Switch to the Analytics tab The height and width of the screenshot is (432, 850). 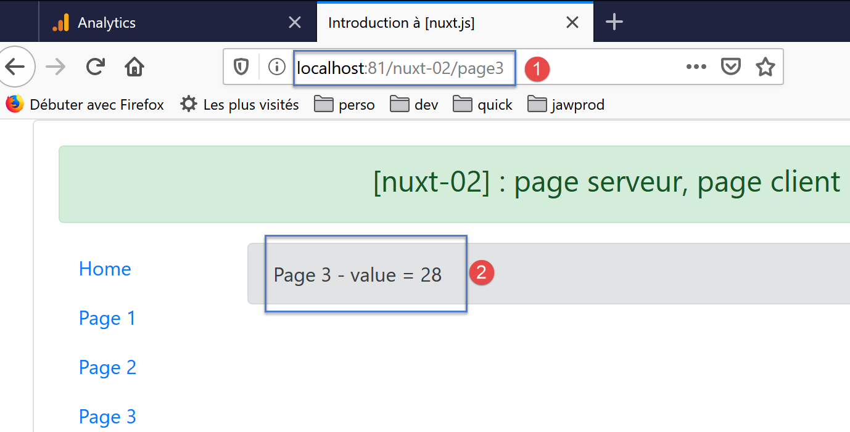tap(106, 23)
